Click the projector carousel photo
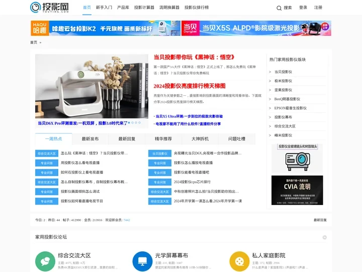This screenshot has width=362, height=272. pyautogui.click(x=92, y=86)
